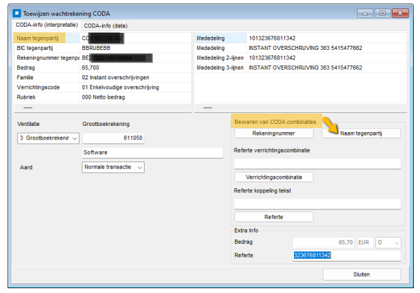The height and width of the screenshot is (293, 420).
Task: Focus the Referte verrichtingscombinatie text field
Action: coord(317,163)
